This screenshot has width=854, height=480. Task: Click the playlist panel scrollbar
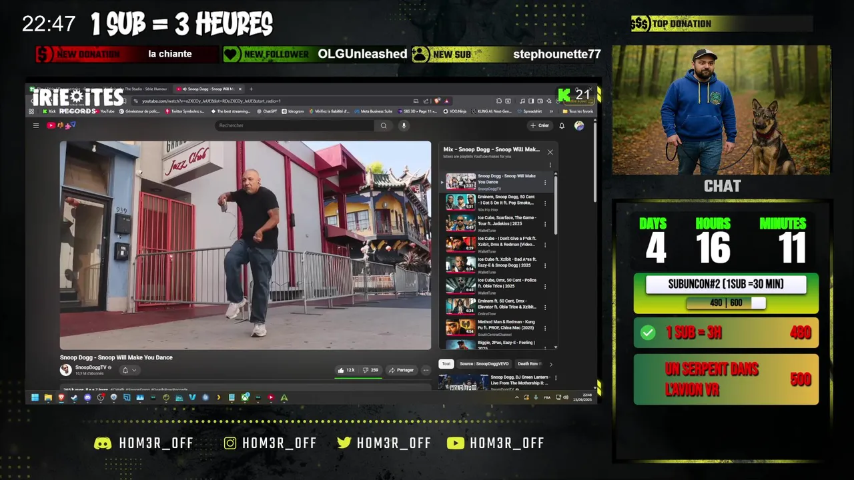pyautogui.click(x=555, y=204)
